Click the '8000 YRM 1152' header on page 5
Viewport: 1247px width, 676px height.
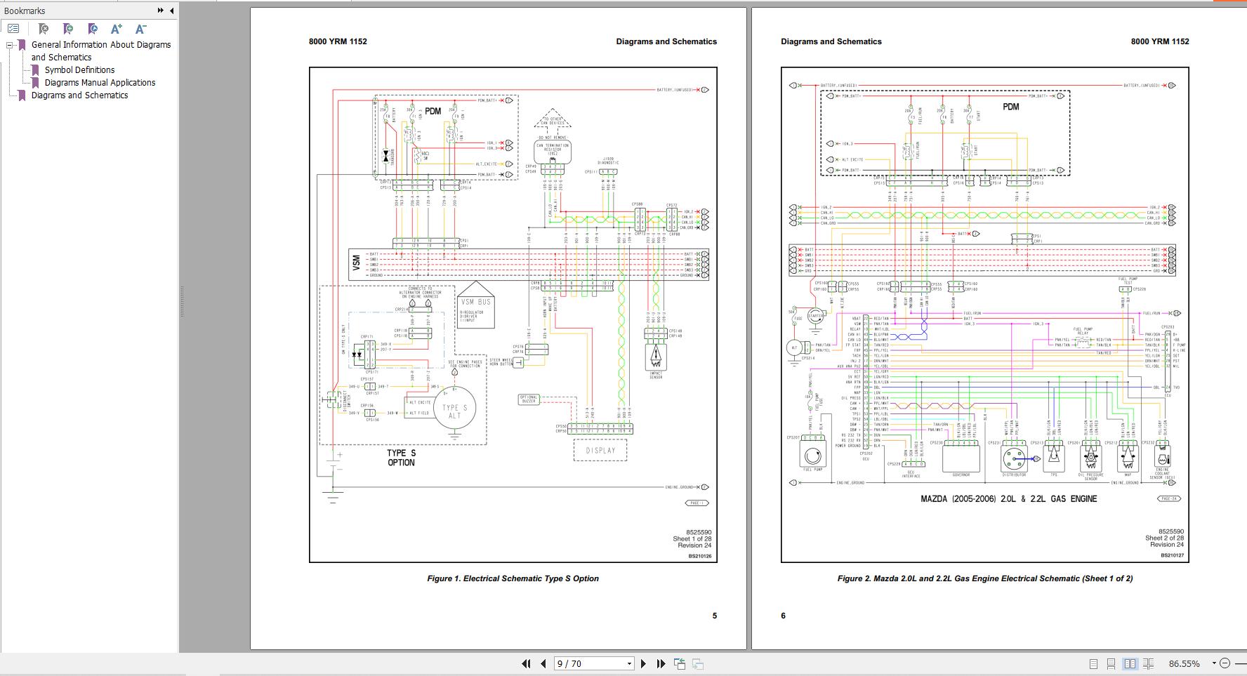(x=338, y=41)
